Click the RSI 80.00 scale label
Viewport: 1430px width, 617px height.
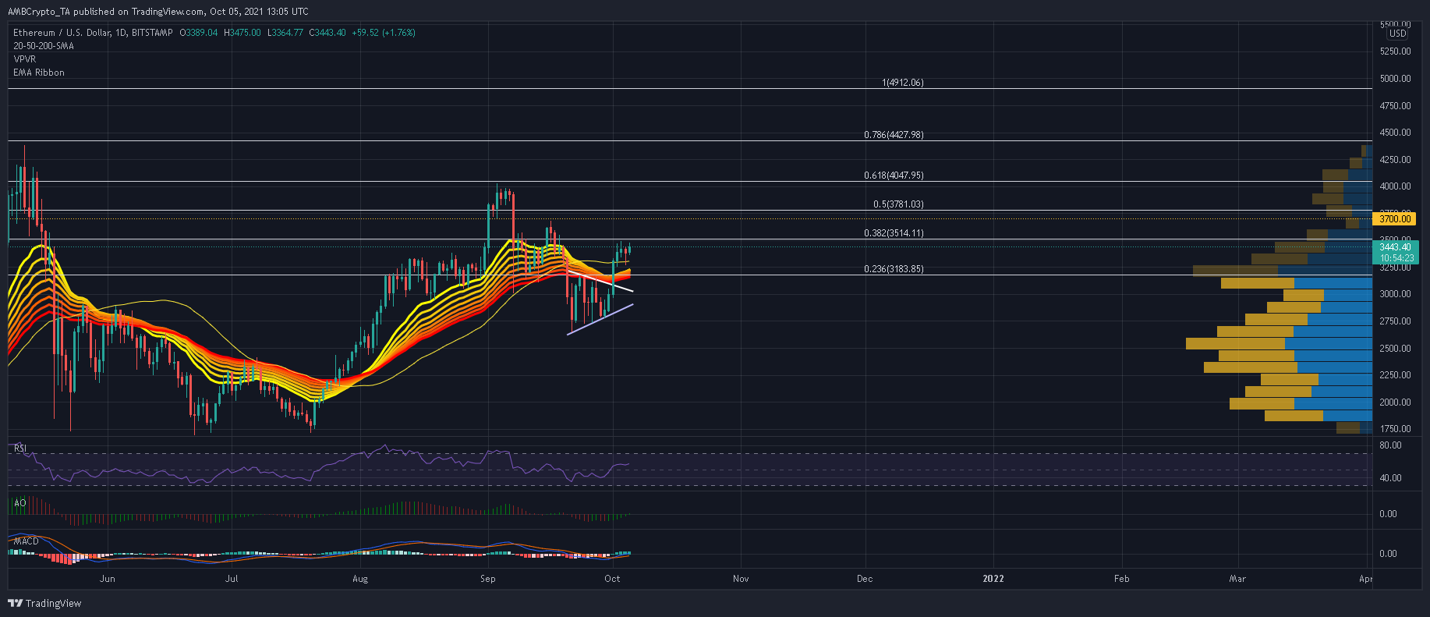click(1390, 445)
